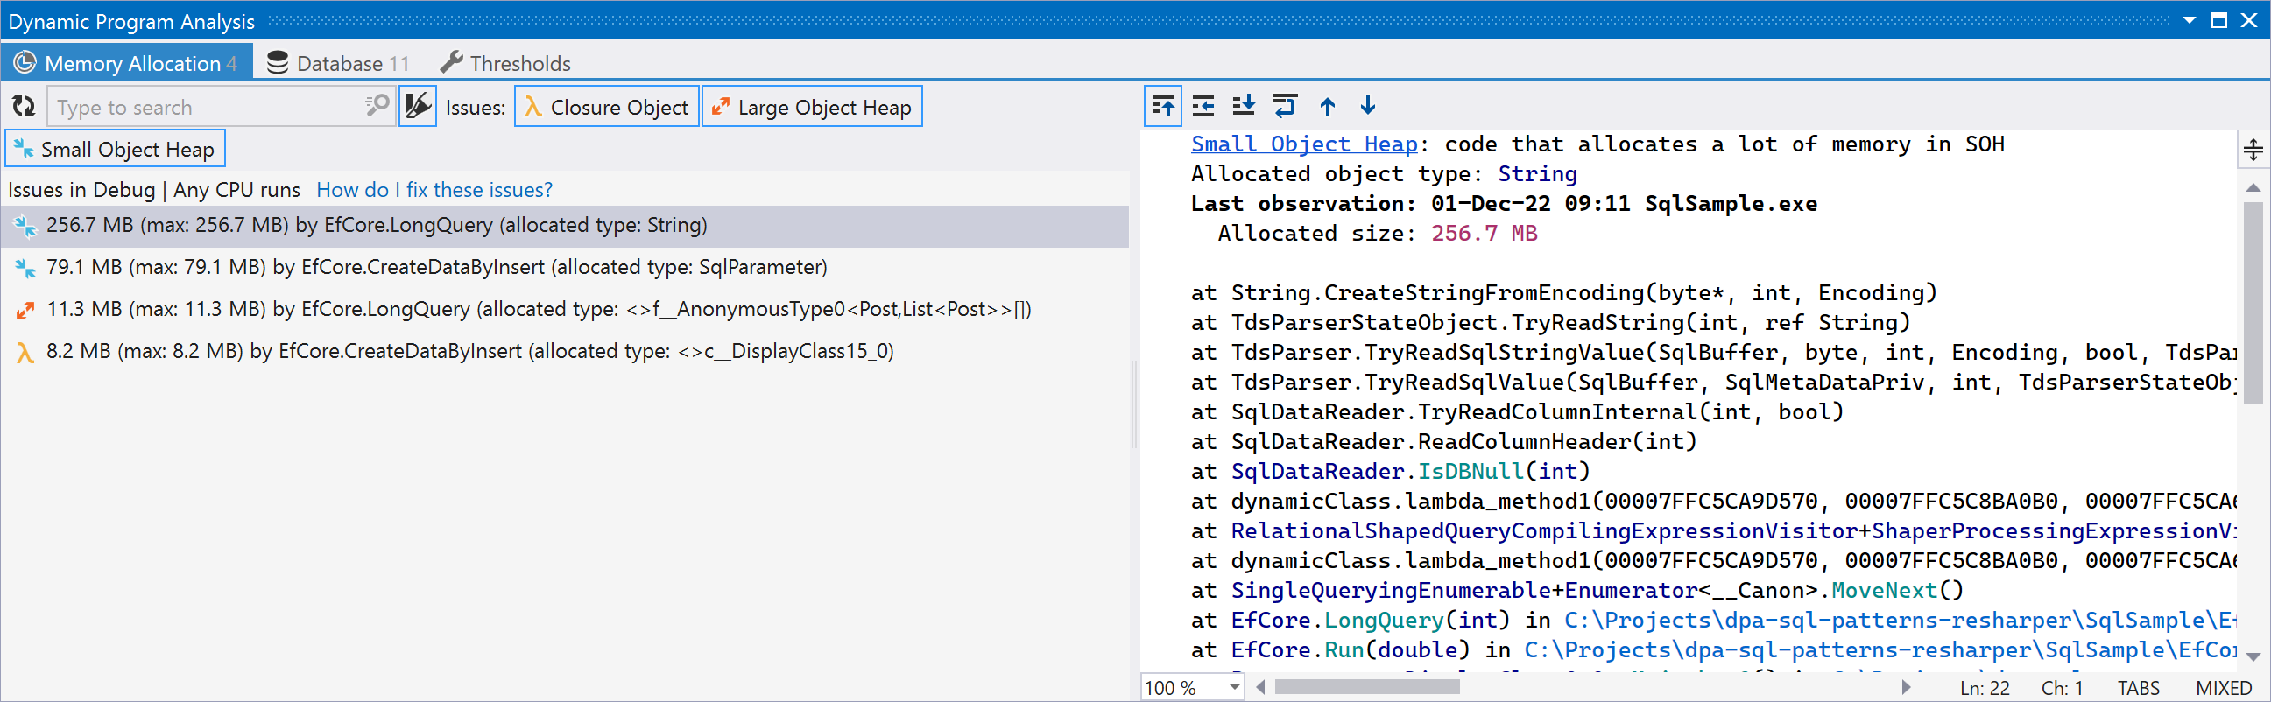2271x702 pixels.
Task: Click the indent lines toolbar icon
Action: [1203, 107]
